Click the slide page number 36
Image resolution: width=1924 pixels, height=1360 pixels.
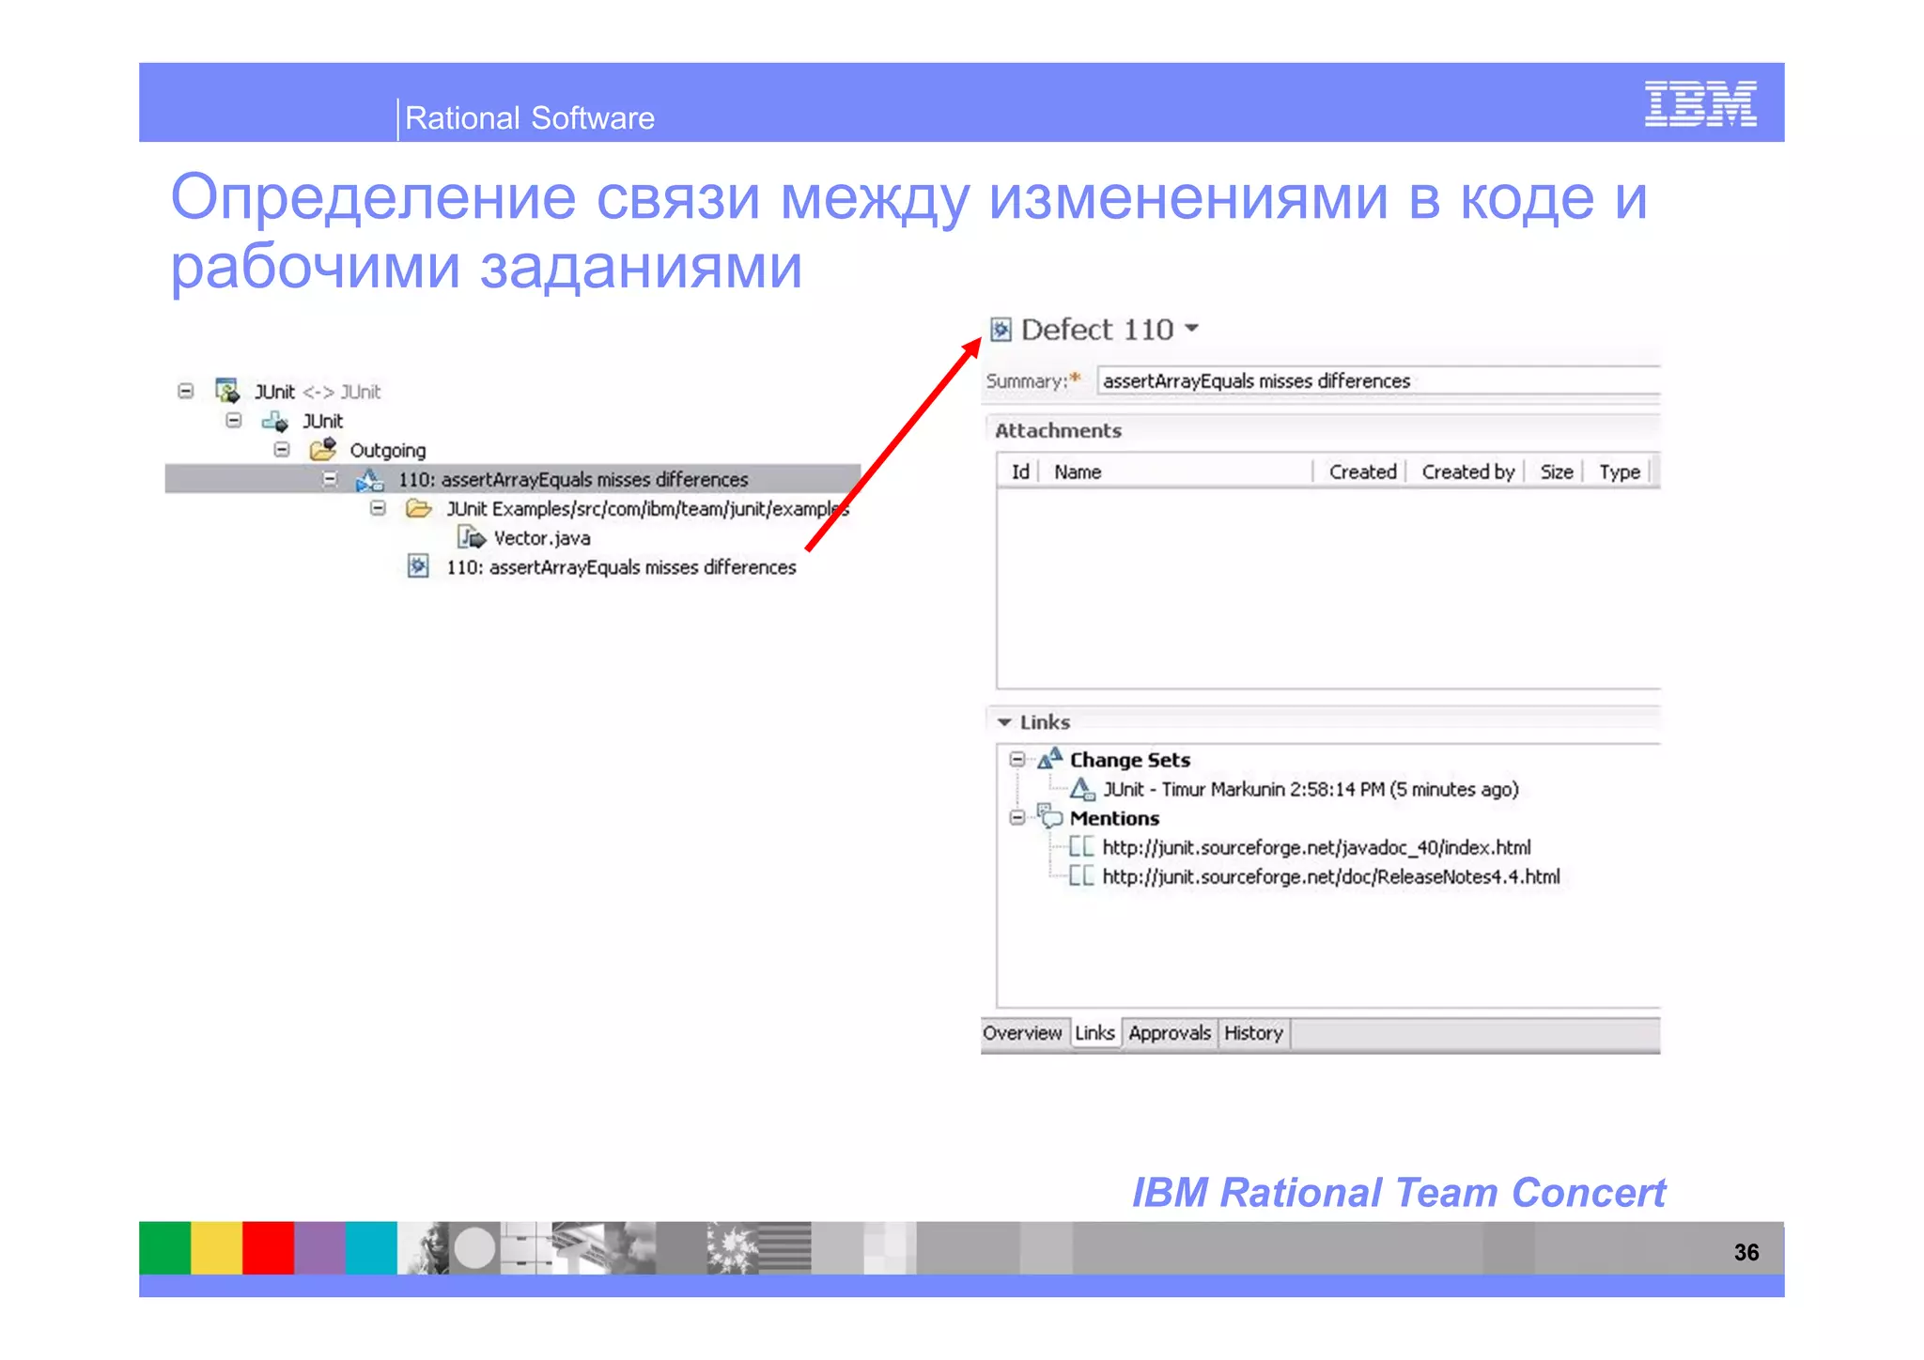[1746, 1252]
